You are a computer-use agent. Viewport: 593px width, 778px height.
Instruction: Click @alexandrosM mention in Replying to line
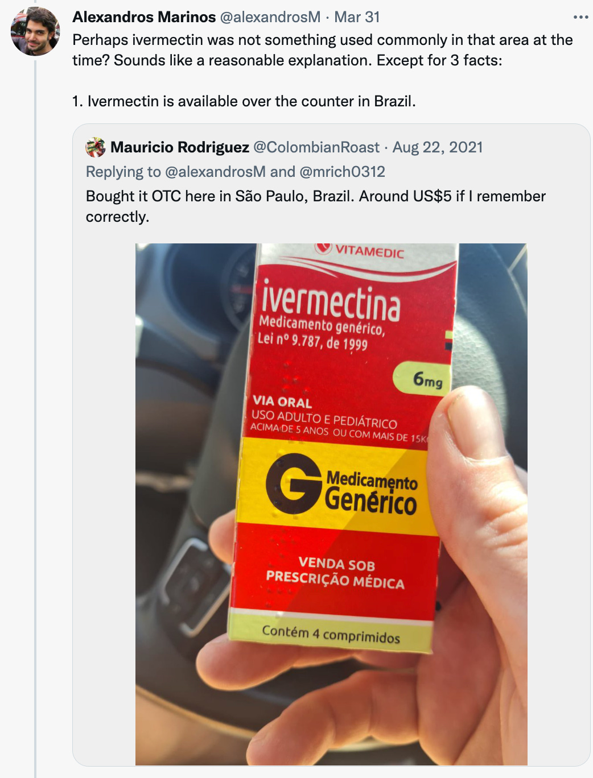tap(215, 172)
